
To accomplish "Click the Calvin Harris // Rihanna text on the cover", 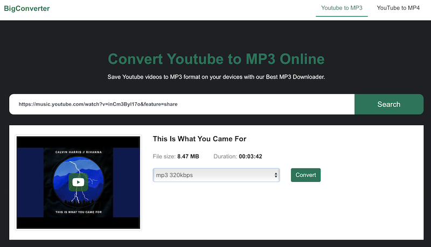I will coord(79,152).
